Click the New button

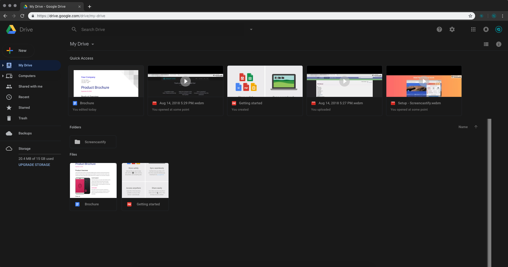[x=18, y=51]
